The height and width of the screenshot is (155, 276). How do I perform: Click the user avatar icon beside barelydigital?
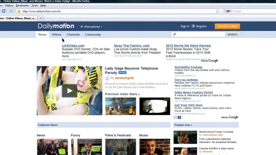pyautogui.click(x=107, y=78)
